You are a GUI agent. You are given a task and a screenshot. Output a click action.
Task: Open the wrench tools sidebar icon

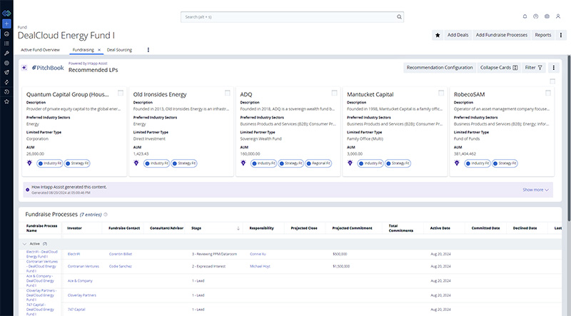[x=6, y=53]
